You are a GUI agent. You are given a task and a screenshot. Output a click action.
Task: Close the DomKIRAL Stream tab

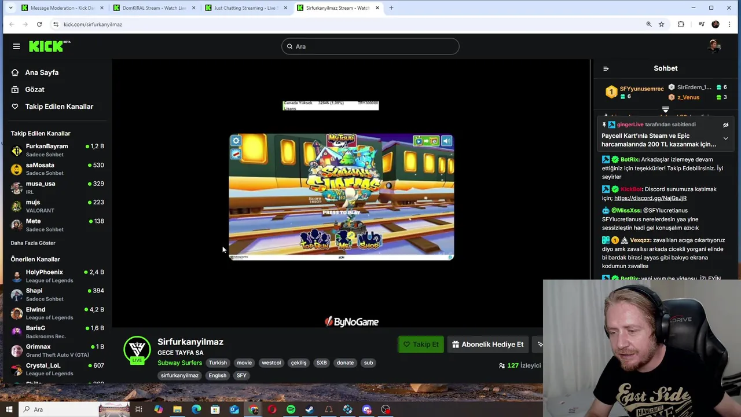pyautogui.click(x=193, y=8)
